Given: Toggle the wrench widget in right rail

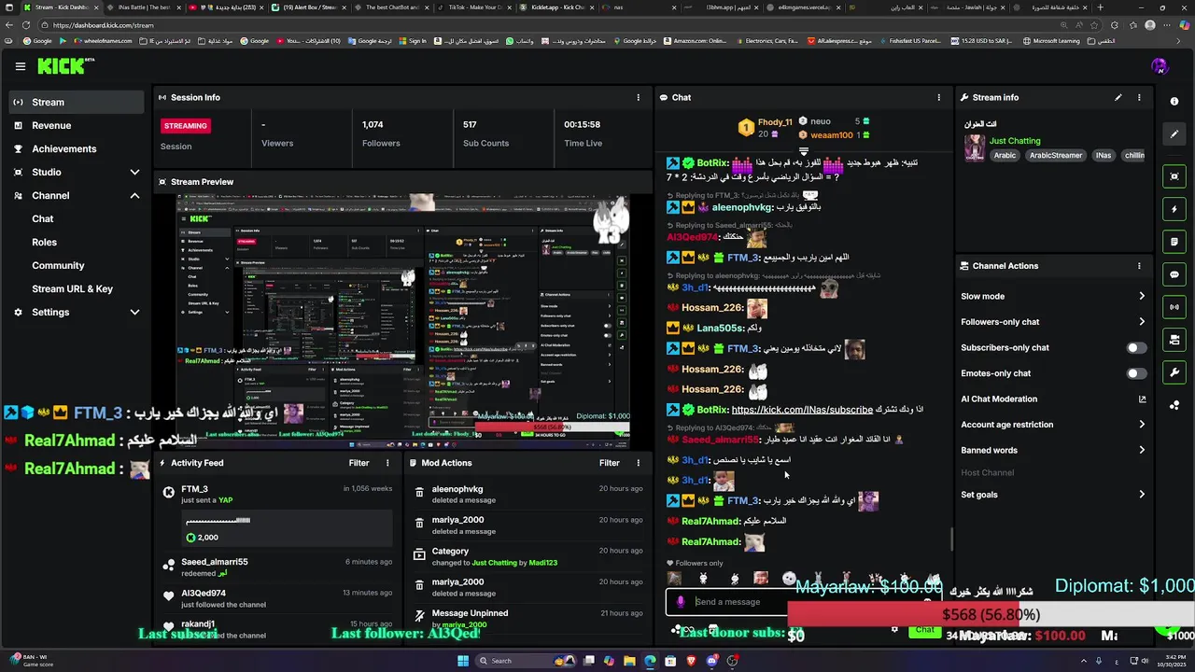Looking at the screenshot, I should [x=1174, y=372].
